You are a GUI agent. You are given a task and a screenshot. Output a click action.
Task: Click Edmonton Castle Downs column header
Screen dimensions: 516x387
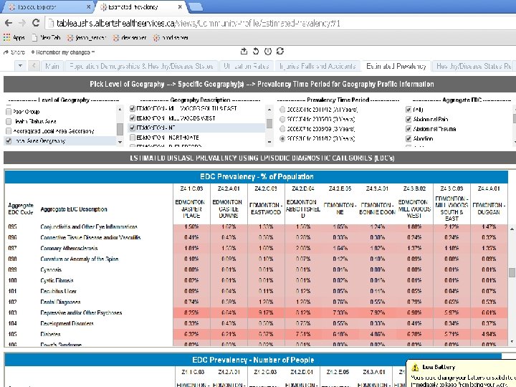pyautogui.click(x=228, y=209)
